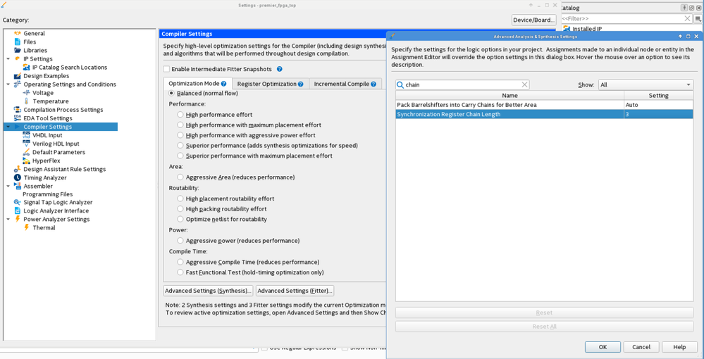The width and height of the screenshot is (704, 359).
Task: Switch to Incremental Compile tab
Action: pyautogui.click(x=345, y=84)
